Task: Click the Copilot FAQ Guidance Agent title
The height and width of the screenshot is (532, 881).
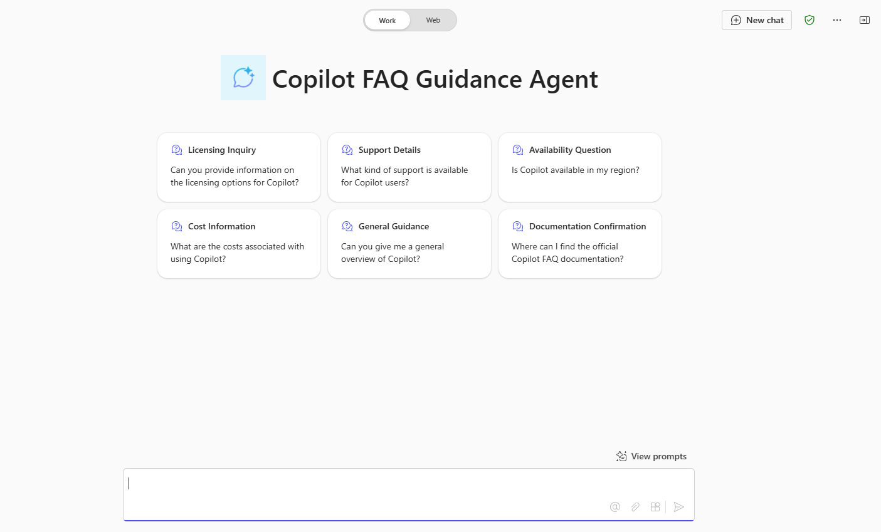Action: point(435,79)
